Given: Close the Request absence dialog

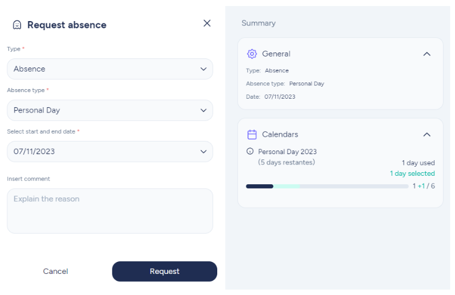Looking at the screenshot, I should (207, 23).
